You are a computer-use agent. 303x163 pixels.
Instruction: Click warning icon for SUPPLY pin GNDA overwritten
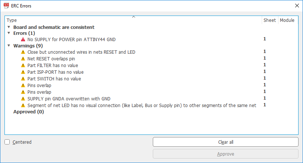pyautogui.click(x=23, y=99)
